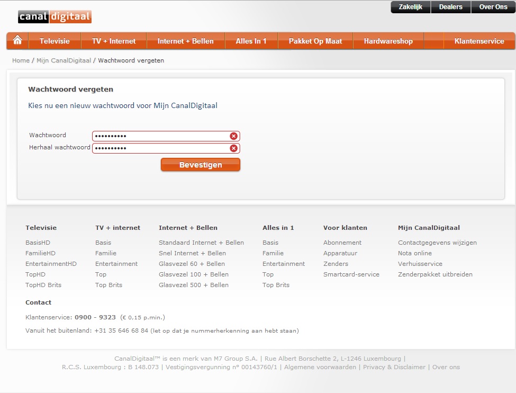
Task: Open Basis under TV + internet
Action: point(103,243)
